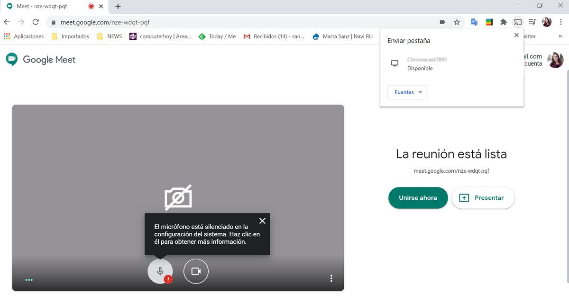Click the Google Meet logo

(x=40, y=60)
